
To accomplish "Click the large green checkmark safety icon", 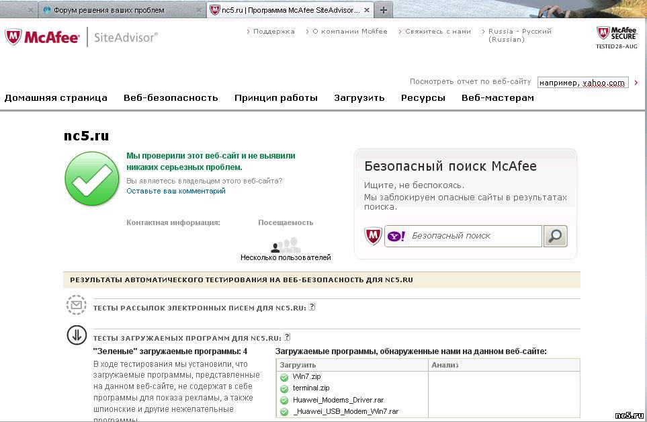I will pos(92,179).
